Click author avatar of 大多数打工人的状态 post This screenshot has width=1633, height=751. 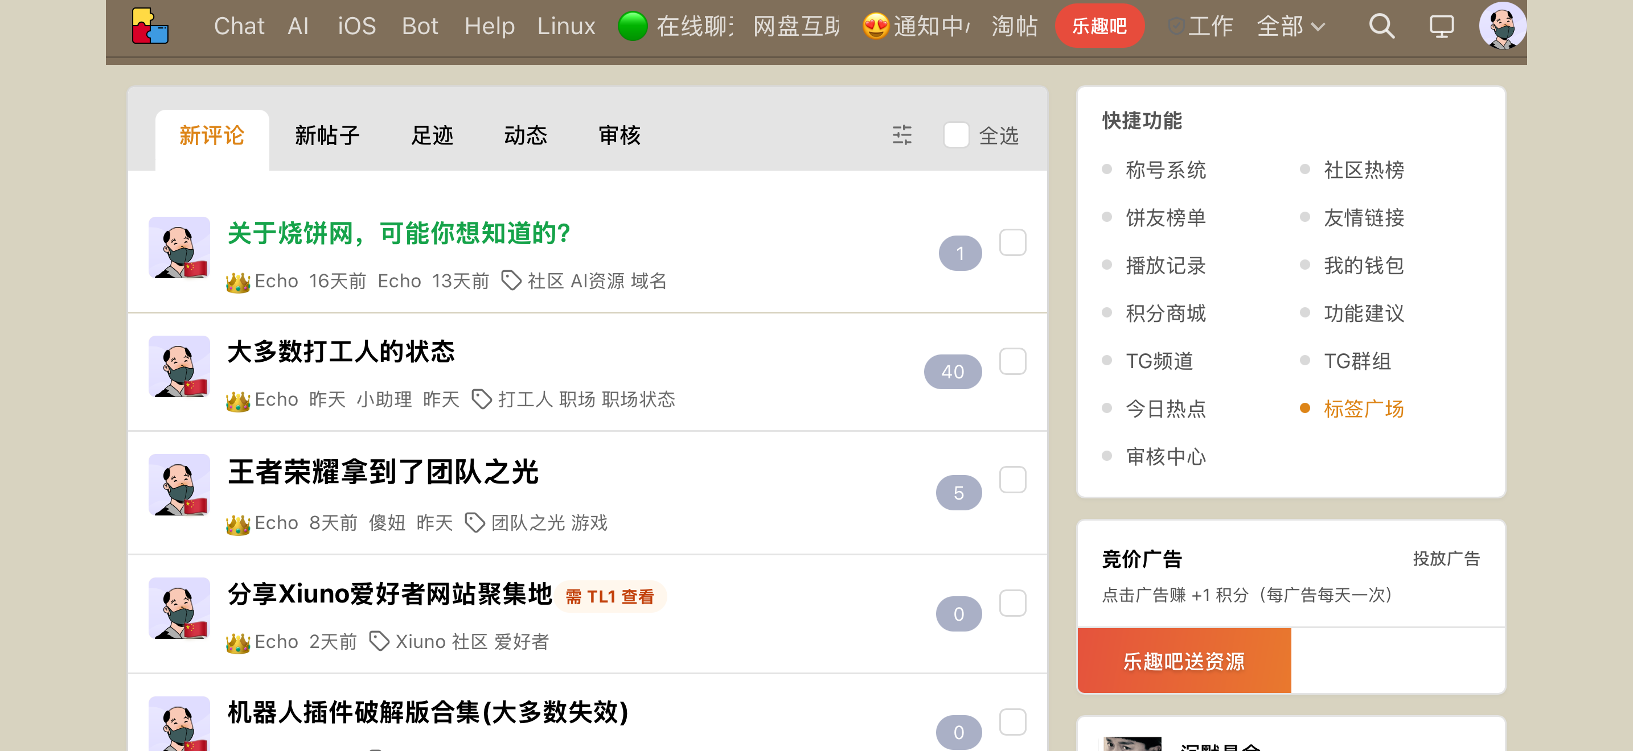tap(179, 366)
